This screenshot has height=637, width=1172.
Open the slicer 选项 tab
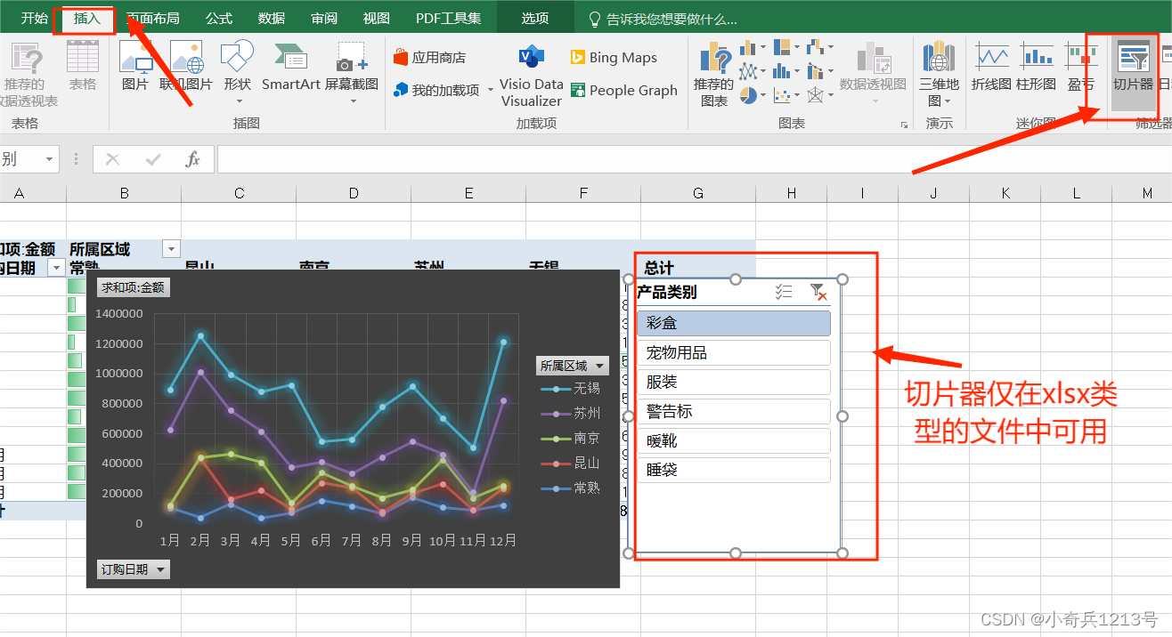point(535,18)
